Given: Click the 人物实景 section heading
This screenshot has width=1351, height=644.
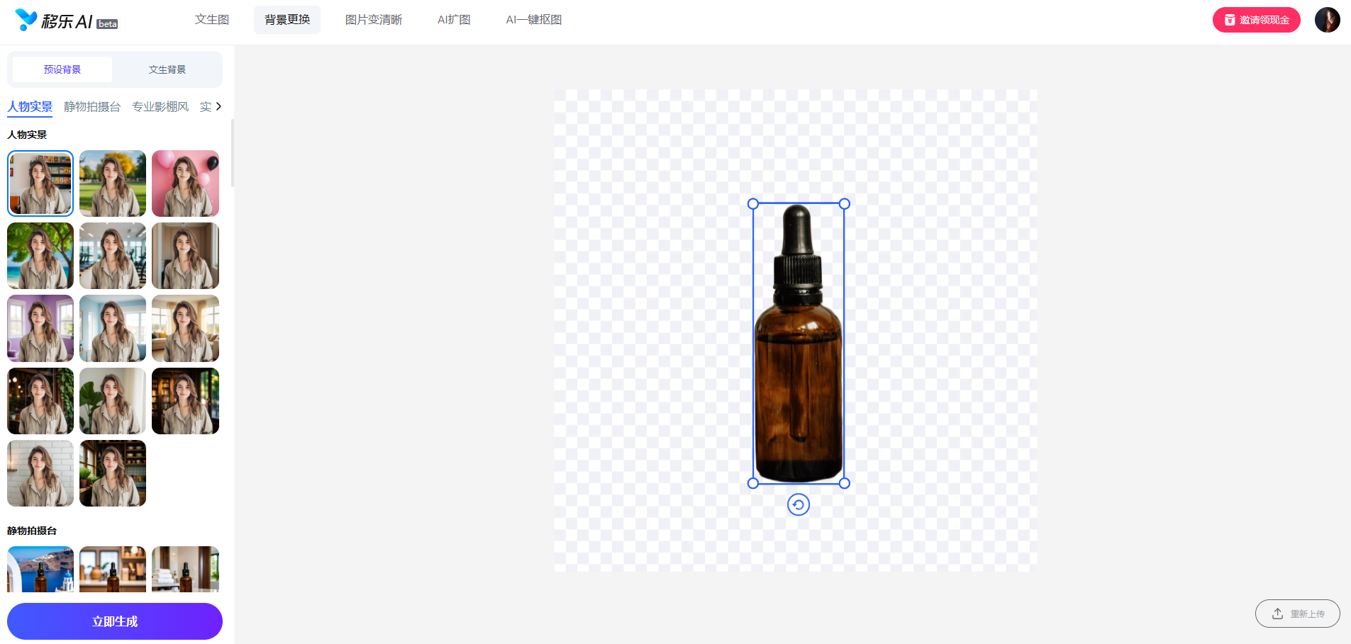Looking at the screenshot, I should point(27,135).
